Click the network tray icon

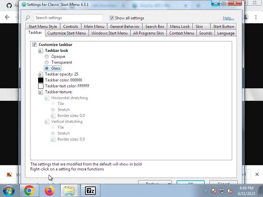pyautogui.click(x=222, y=191)
